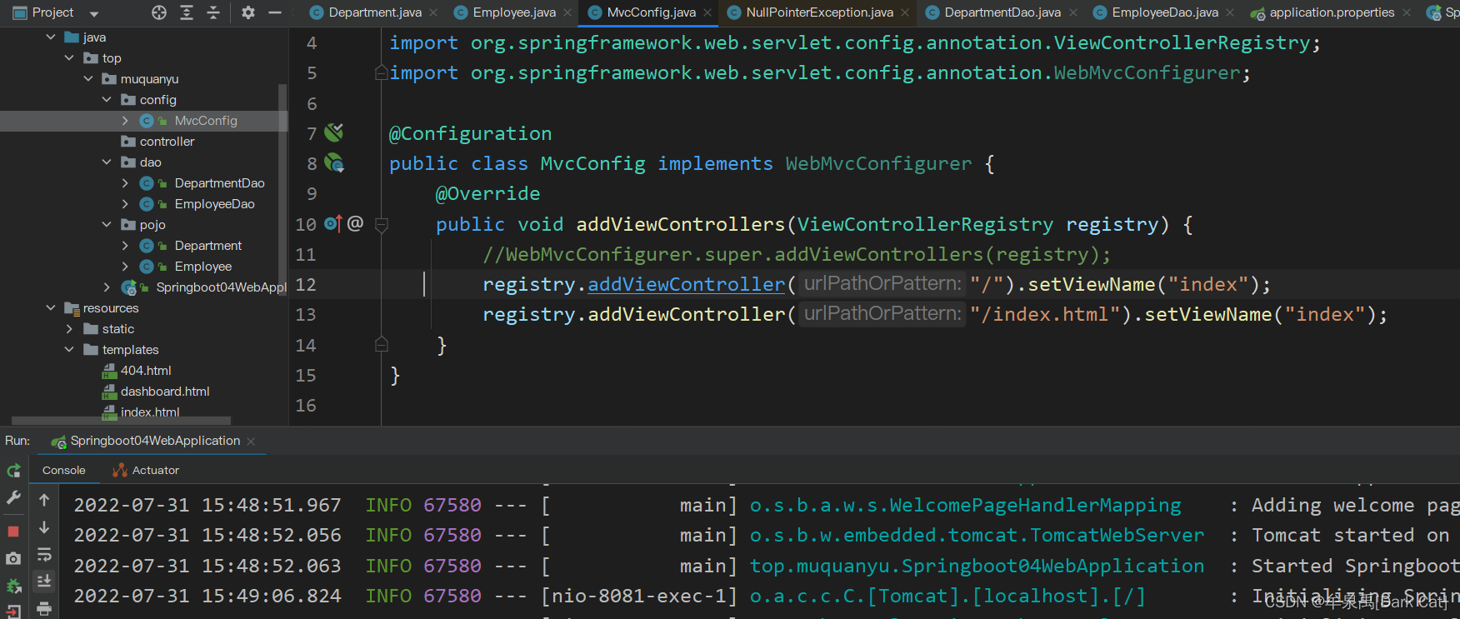Expand the MvcConfig class node
Screen dimensions: 1460x619
125,121
